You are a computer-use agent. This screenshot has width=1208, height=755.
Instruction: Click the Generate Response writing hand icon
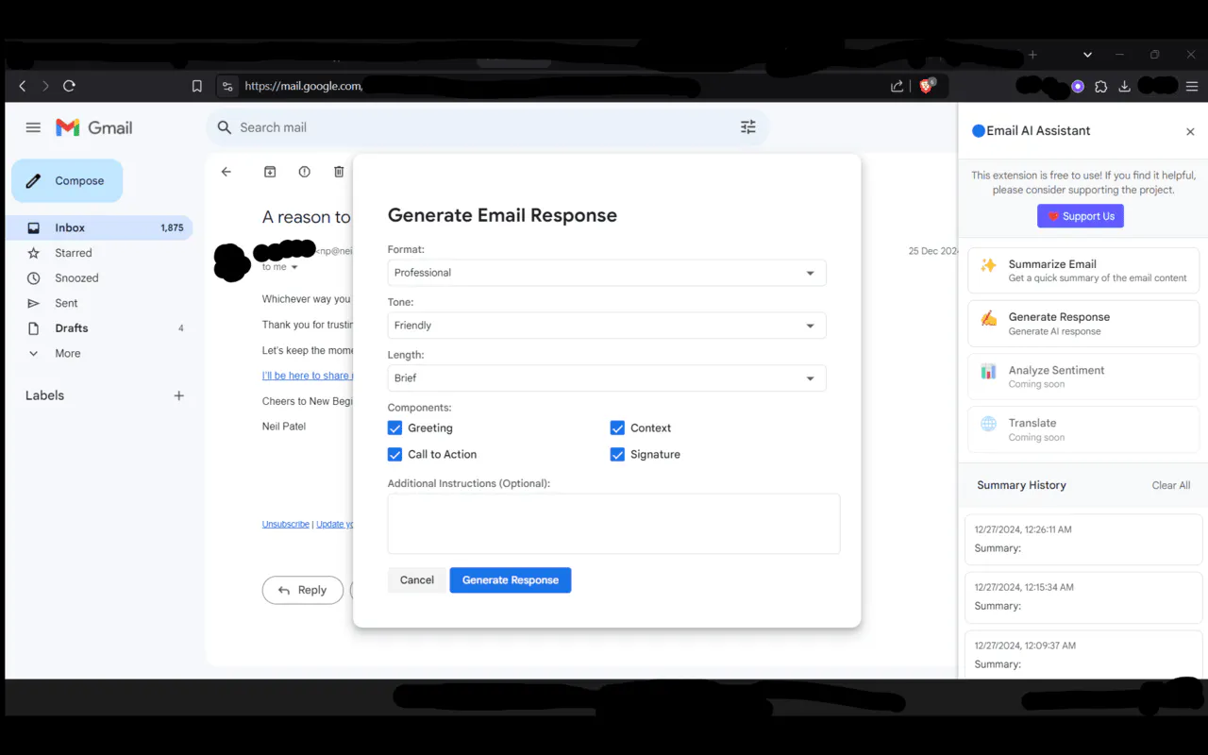tap(988, 318)
